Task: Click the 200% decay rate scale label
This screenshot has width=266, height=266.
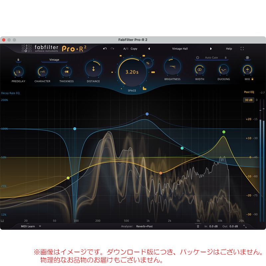Action: [4, 100]
